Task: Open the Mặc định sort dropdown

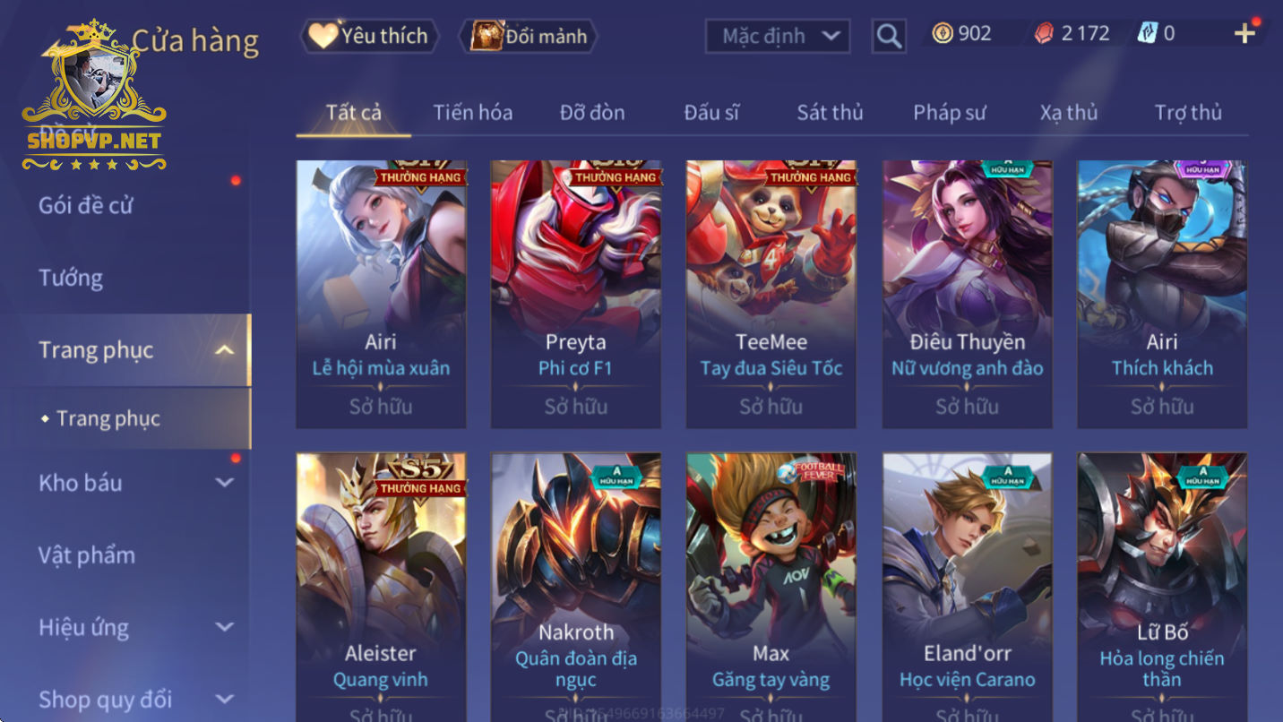Action: pyautogui.click(x=777, y=36)
